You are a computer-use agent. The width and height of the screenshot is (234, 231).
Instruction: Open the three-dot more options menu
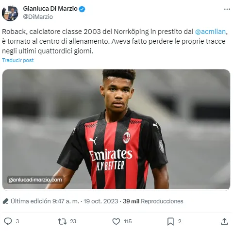pos(227,9)
